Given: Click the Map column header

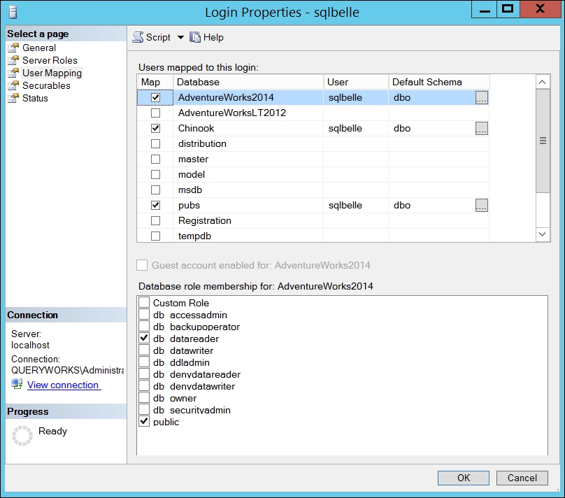Looking at the screenshot, I should 155,82.
